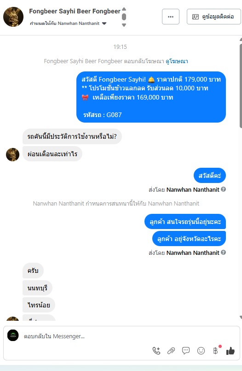Click the ดูข้อมูลติดต่อ contact info button

pos(213,17)
